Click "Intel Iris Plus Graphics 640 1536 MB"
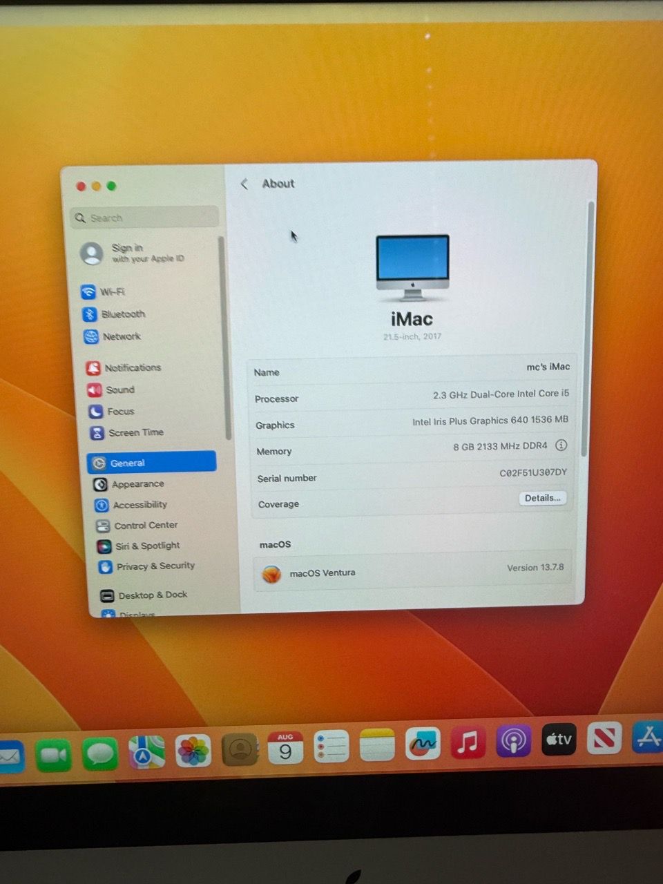 point(490,421)
